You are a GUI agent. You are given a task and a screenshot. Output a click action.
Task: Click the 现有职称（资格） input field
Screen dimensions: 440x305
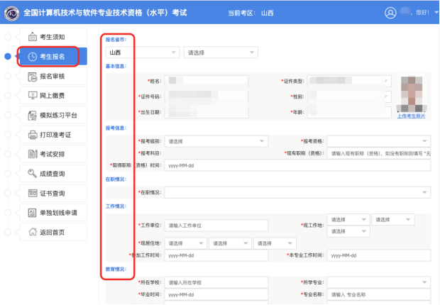[x=378, y=153]
